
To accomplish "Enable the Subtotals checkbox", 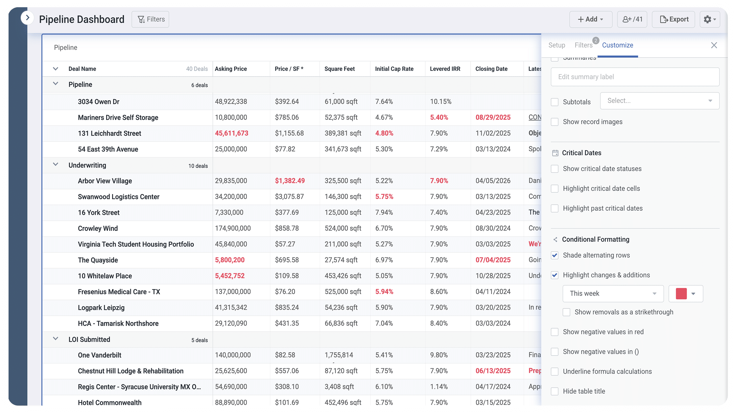I will coord(555,102).
